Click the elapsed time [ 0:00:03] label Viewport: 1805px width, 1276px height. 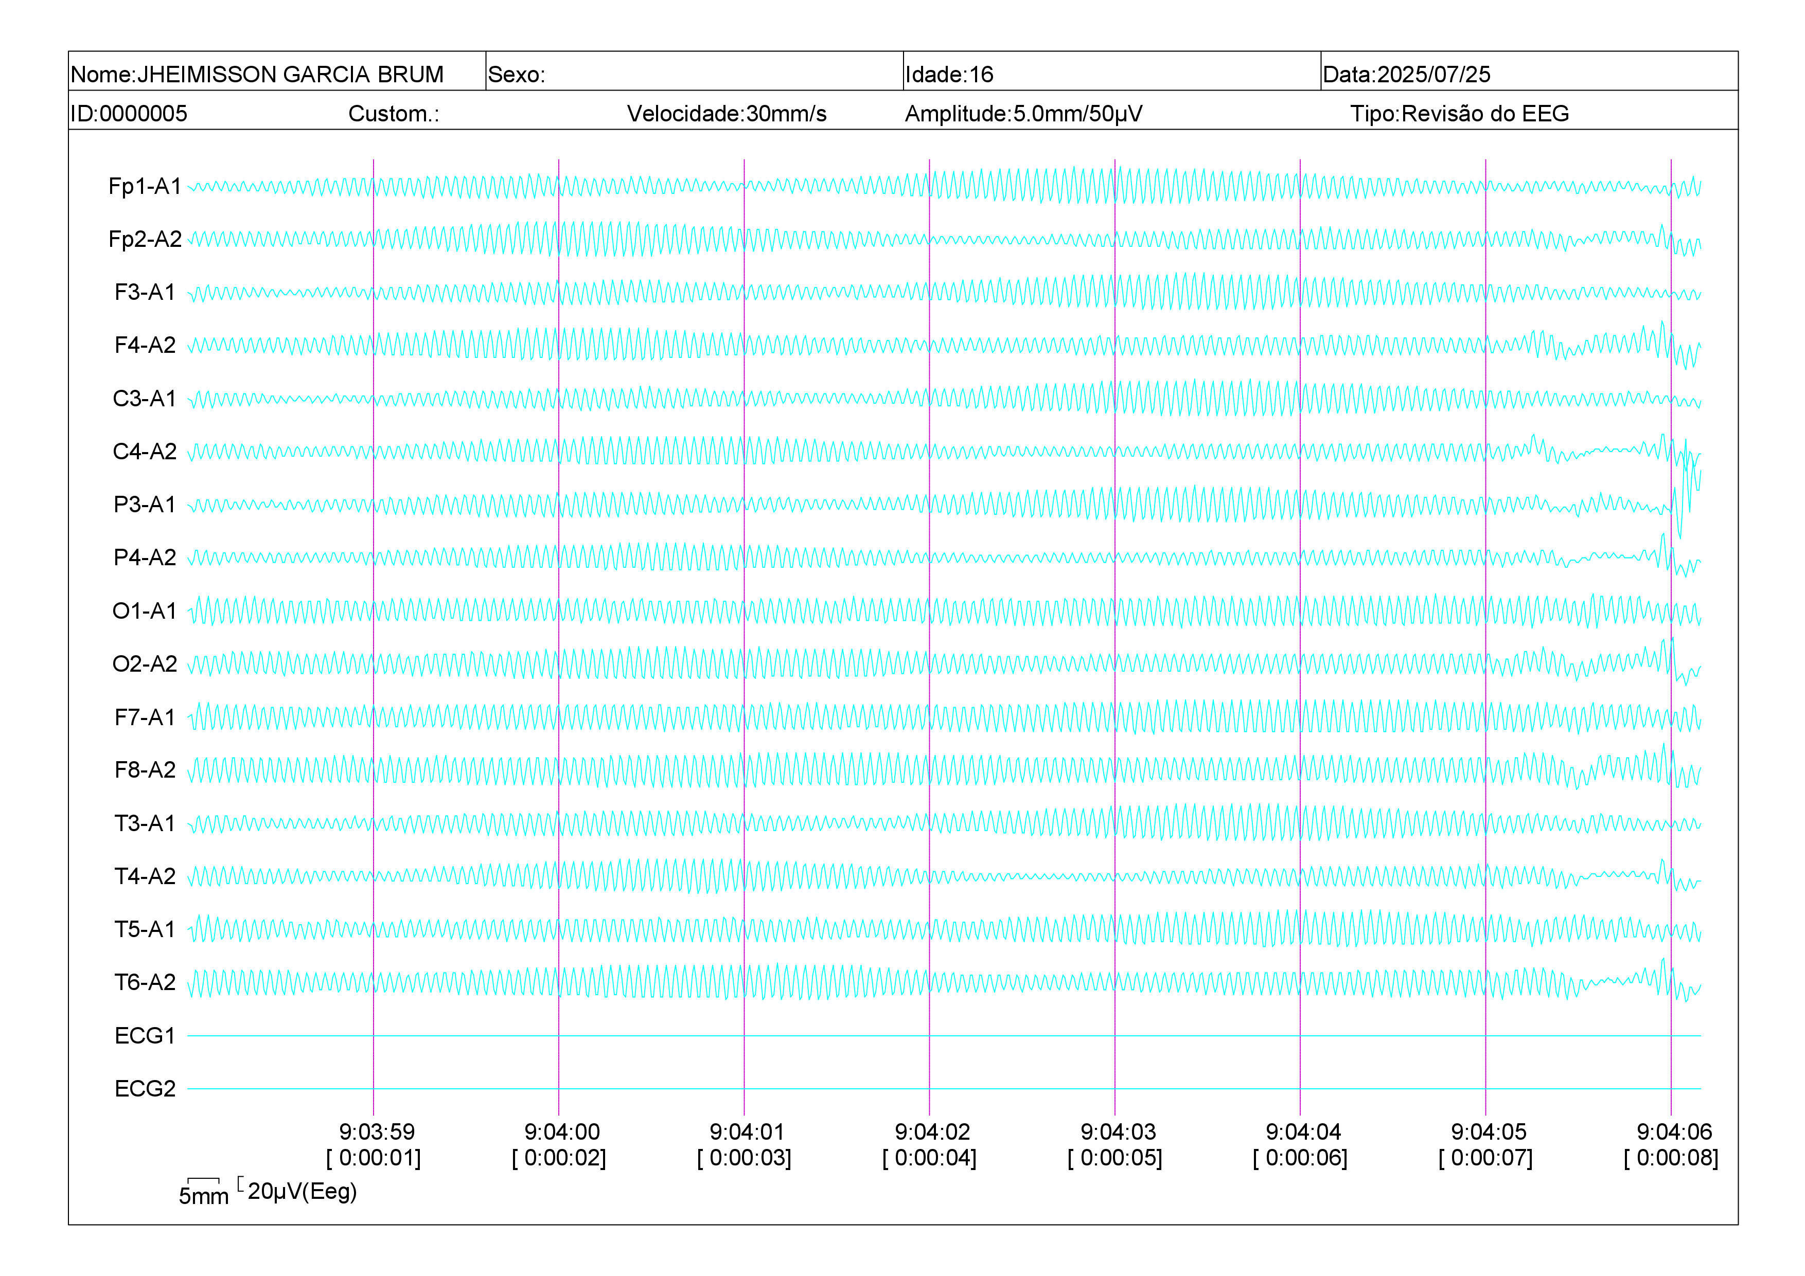click(x=744, y=1158)
